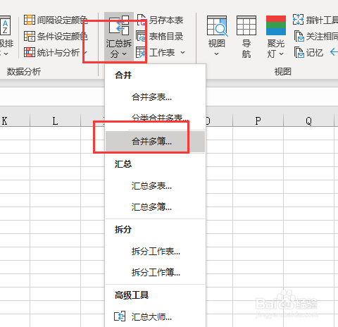This screenshot has width=338, height=327.
Task: Select column K header
Action: pyautogui.click(x=15, y=121)
